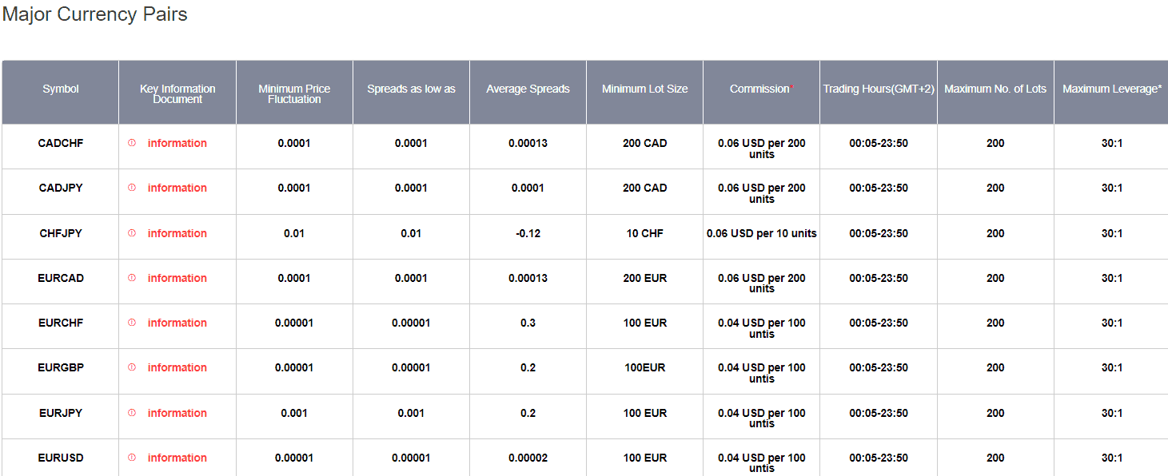1168x476 pixels.
Task: Open the EURGBP information document link
Action: pyautogui.click(x=177, y=367)
